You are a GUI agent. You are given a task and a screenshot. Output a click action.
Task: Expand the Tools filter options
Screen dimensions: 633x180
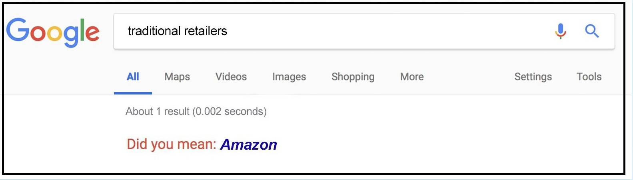click(x=589, y=77)
